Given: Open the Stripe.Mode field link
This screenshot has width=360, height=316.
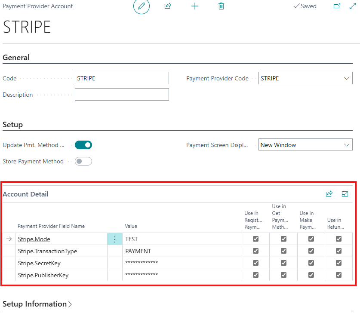Looking at the screenshot, I should coord(37,239).
